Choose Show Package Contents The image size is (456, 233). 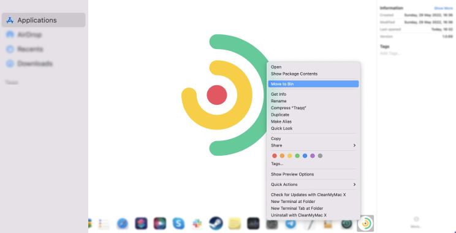pos(313,74)
